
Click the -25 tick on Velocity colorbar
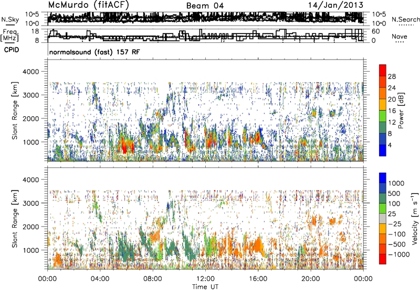pos(395,224)
